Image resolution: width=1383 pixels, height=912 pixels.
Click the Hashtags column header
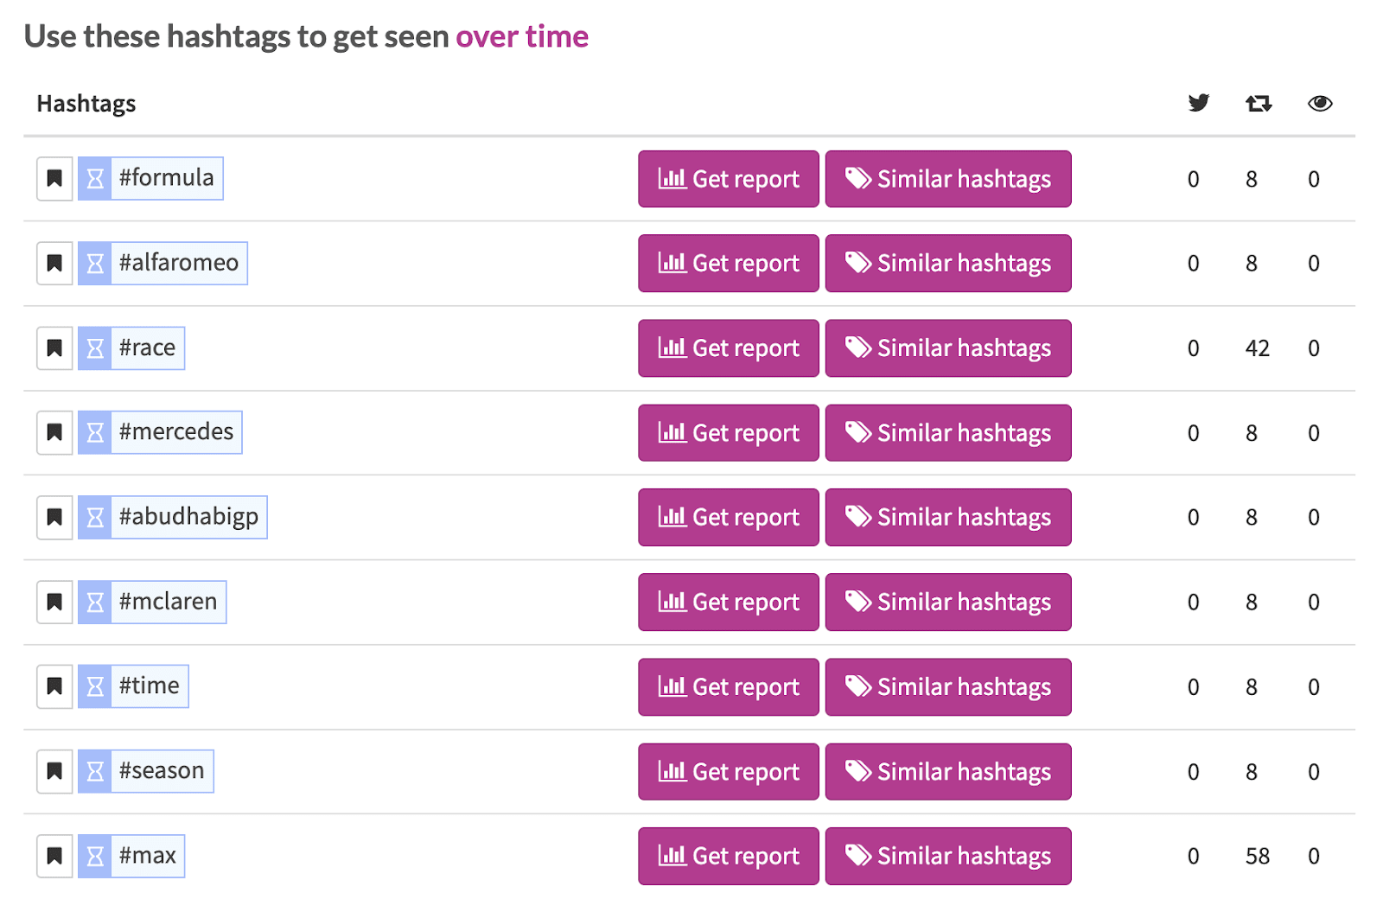click(x=86, y=103)
